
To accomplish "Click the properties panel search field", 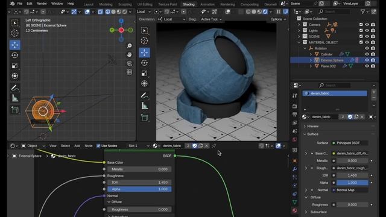I will (x=335, y=85).
